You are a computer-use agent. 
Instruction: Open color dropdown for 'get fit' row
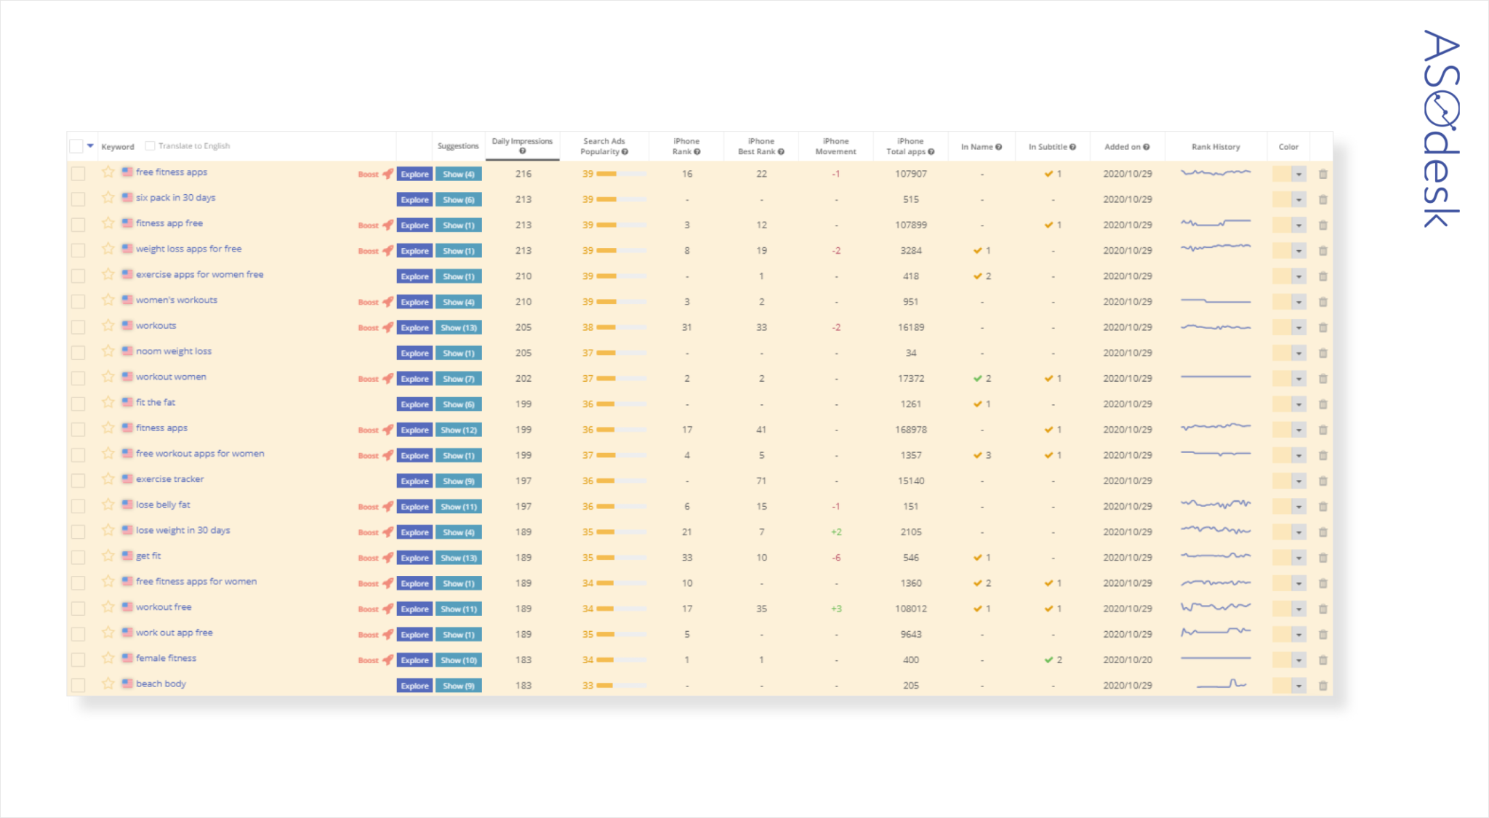click(x=1299, y=558)
